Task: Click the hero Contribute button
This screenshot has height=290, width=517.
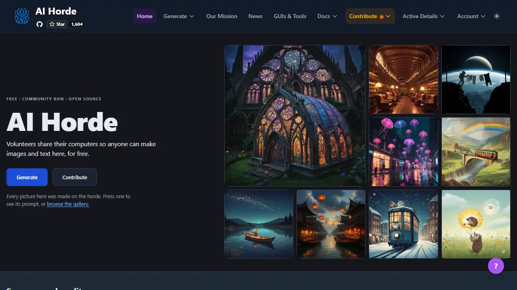Action: click(75, 177)
